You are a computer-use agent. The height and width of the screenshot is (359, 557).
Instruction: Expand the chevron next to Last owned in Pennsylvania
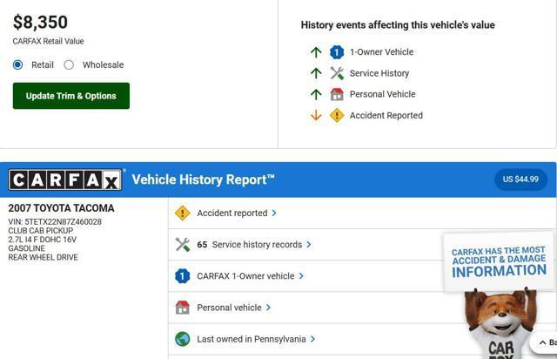[312, 339]
